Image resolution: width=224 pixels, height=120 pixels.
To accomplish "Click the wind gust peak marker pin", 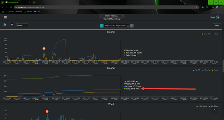I will tap(47, 112).
